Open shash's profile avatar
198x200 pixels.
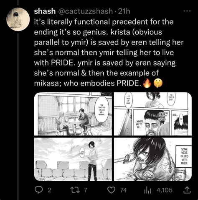tap(18, 19)
